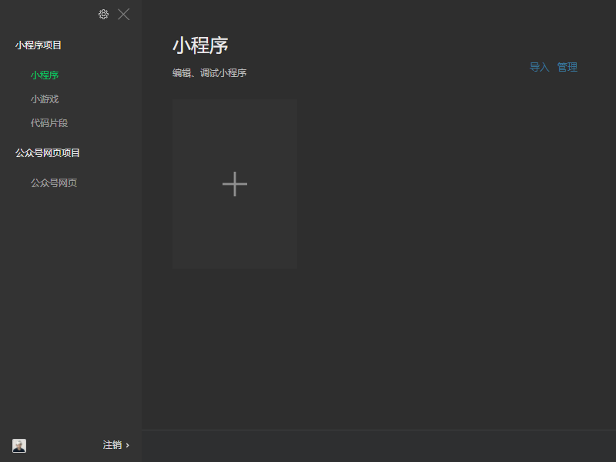
Task: Open the 代码片段 section
Action: (49, 123)
